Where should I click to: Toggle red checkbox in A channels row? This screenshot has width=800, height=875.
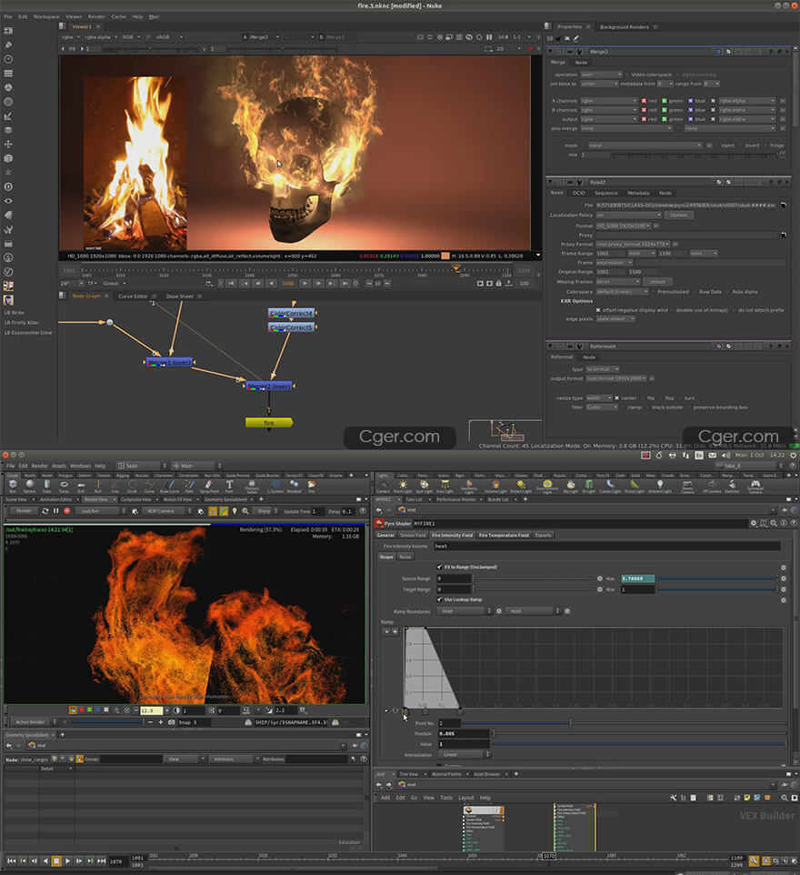pos(644,101)
